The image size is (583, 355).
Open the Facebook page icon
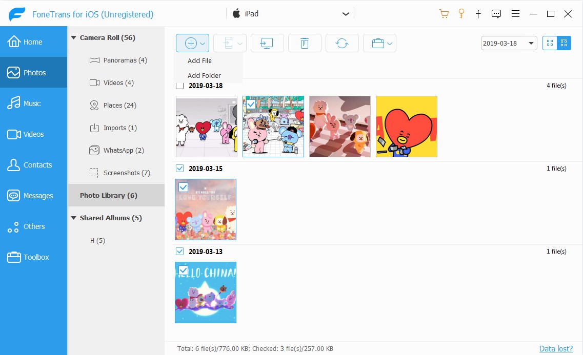478,14
